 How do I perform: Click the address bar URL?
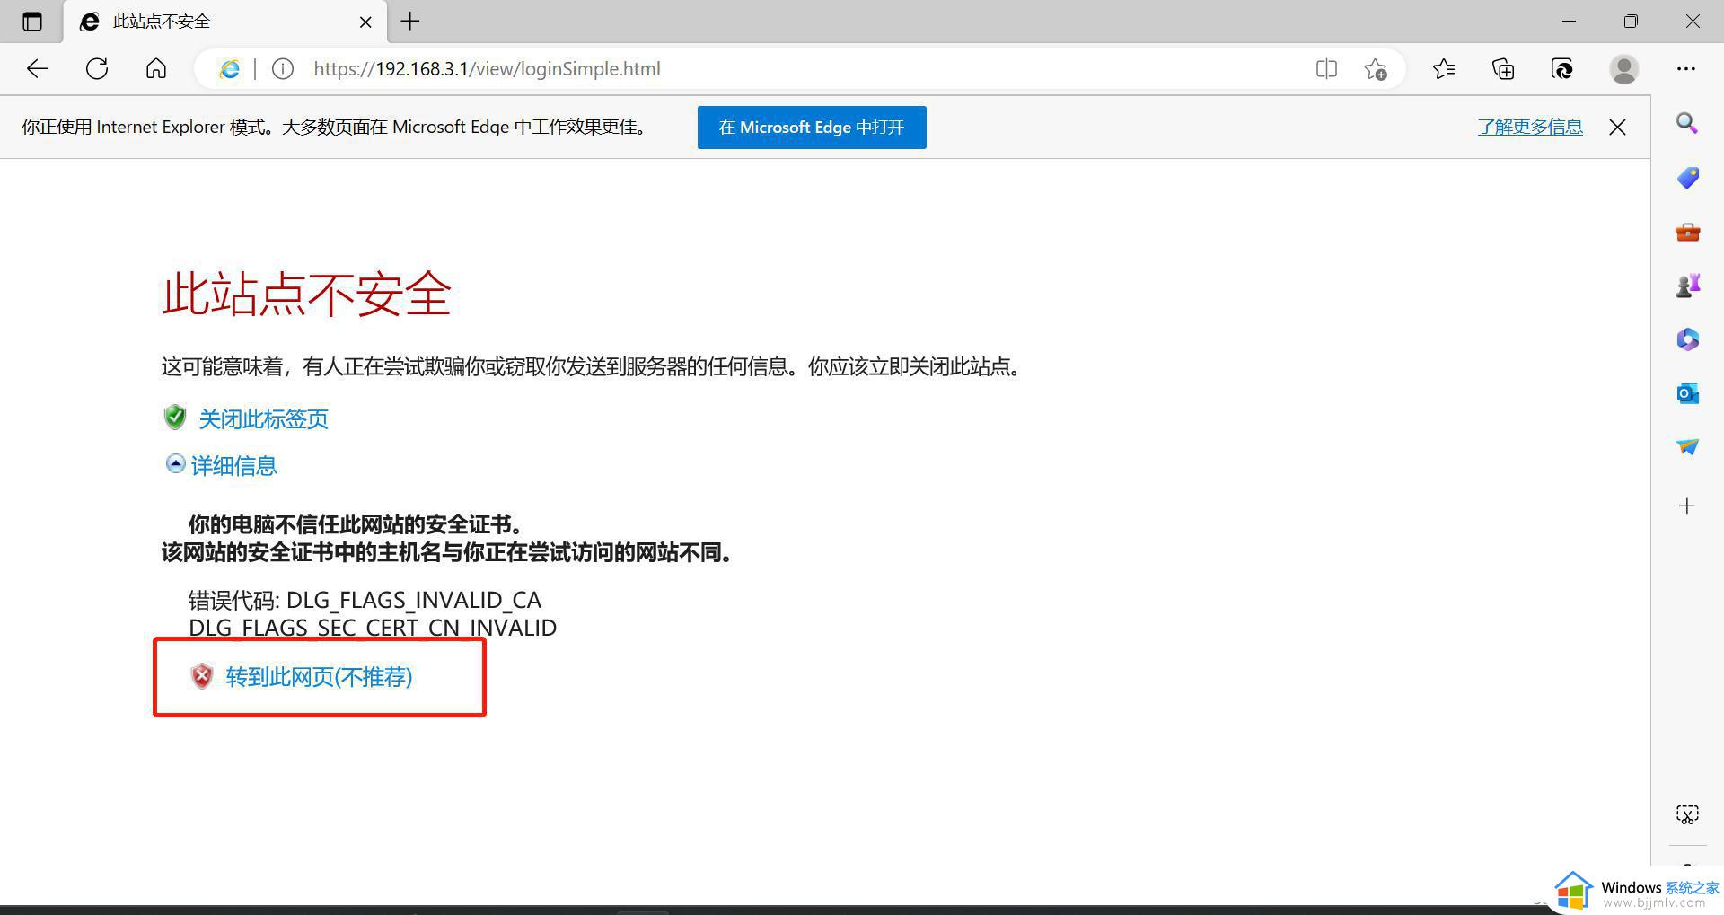click(x=487, y=69)
